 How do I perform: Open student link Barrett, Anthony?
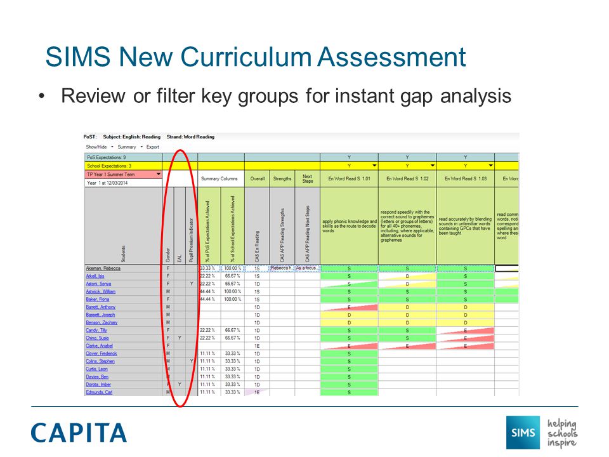(x=101, y=307)
